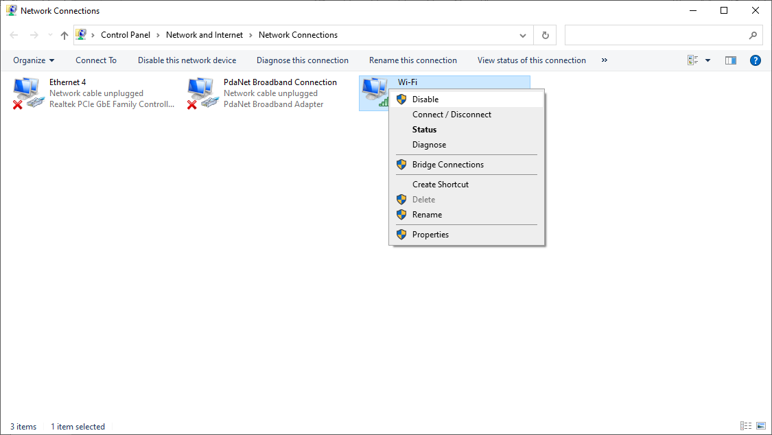Click PdaNet Broadband Adapter text
Screen dimensions: 772x435
click(x=273, y=104)
